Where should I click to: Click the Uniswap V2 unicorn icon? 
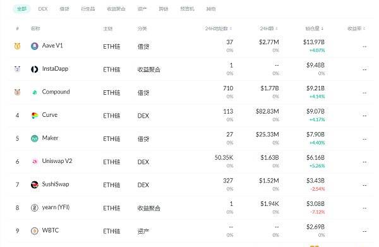[35, 162]
